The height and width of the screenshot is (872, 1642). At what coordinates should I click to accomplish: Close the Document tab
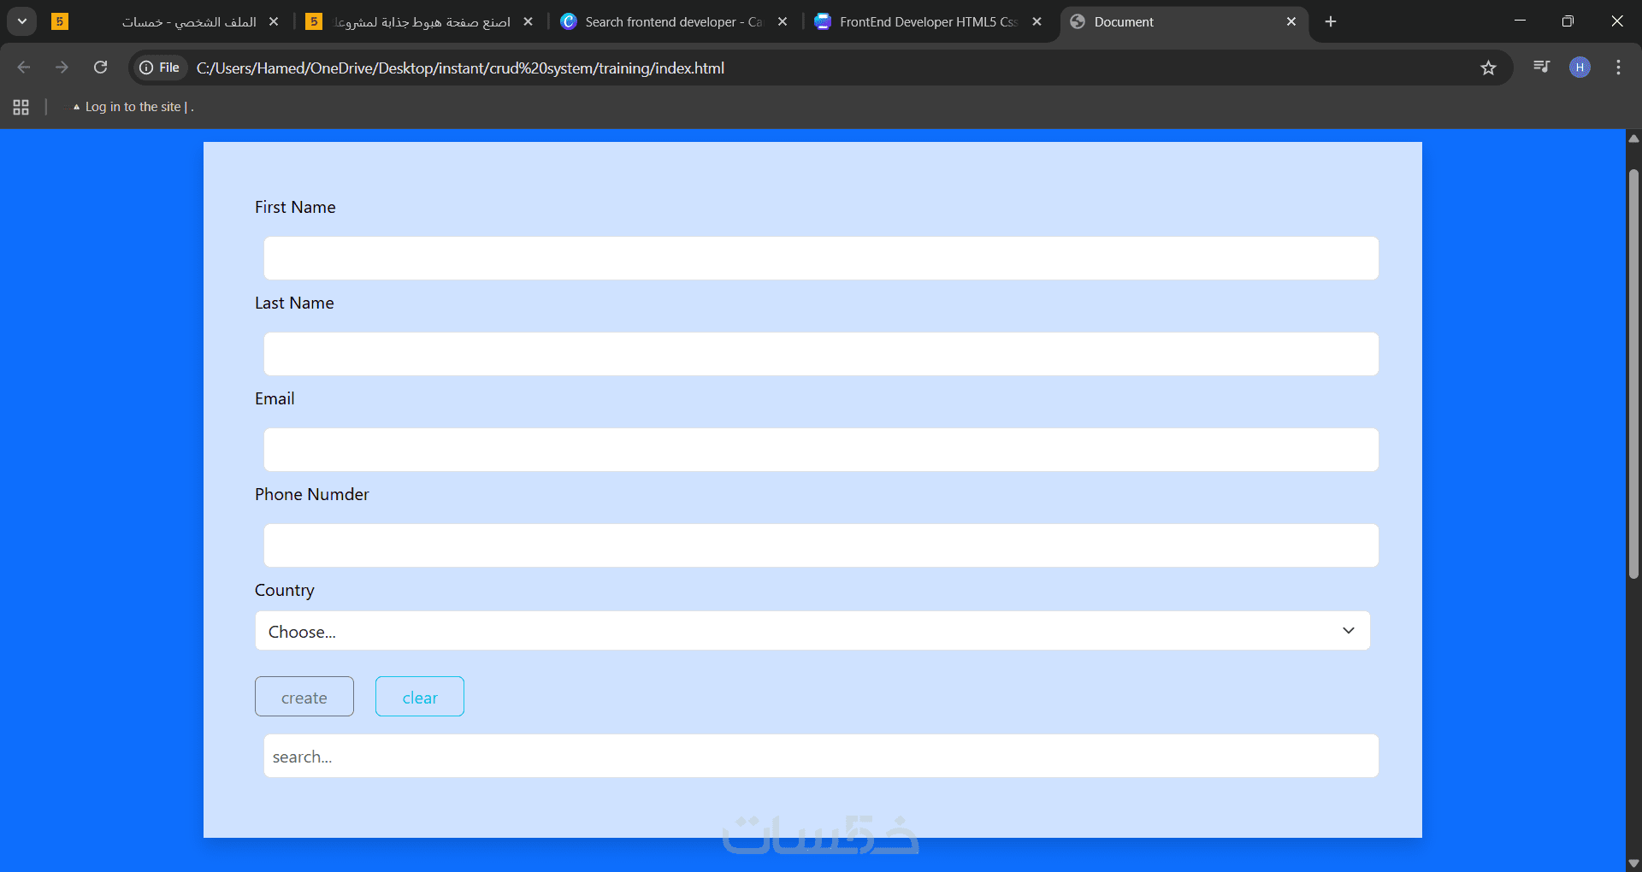point(1291,21)
